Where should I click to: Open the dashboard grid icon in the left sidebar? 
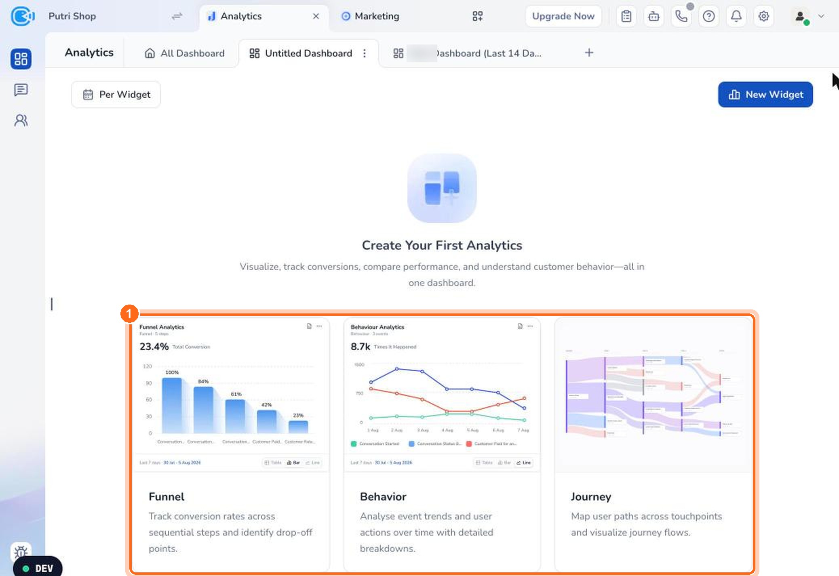tap(21, 59)
